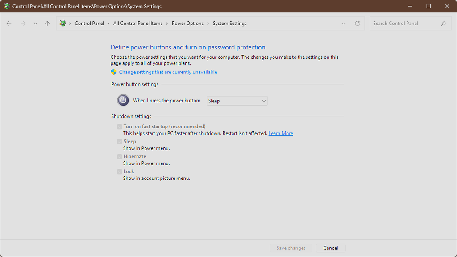
Task: Select Control Panel in the breadcrumb
Action: tap(89, 24)
